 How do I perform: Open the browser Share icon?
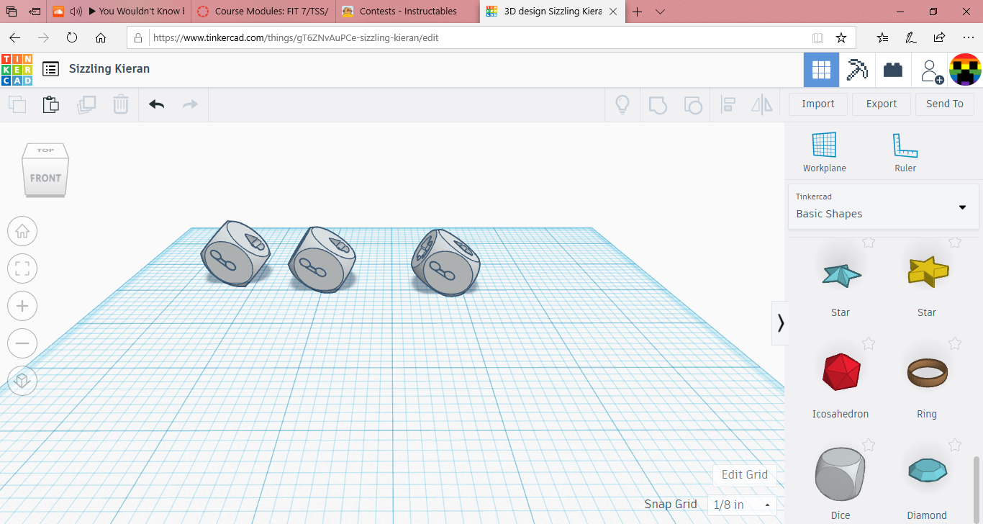pyautogui.click(x=939, y=37)
